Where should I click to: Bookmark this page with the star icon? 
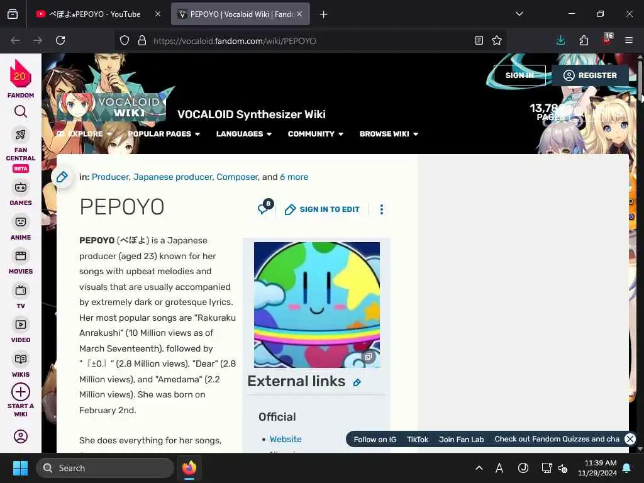pos(497,40)
